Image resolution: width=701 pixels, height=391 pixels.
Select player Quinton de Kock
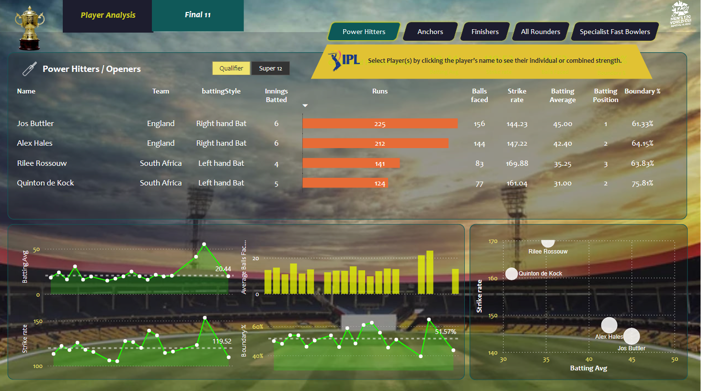pos(46,183)
